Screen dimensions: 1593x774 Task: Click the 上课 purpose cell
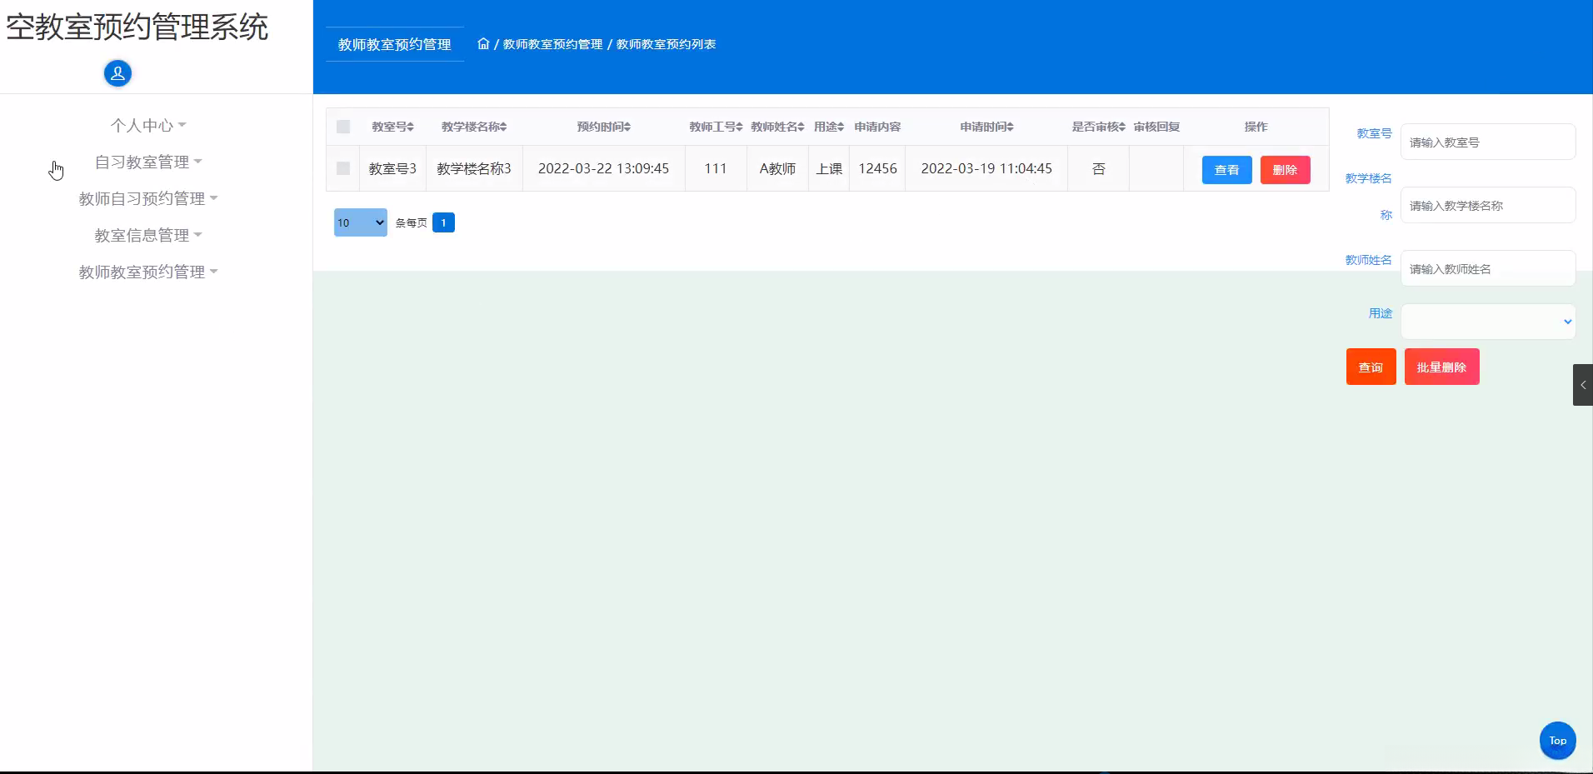[x=829, y=168]
